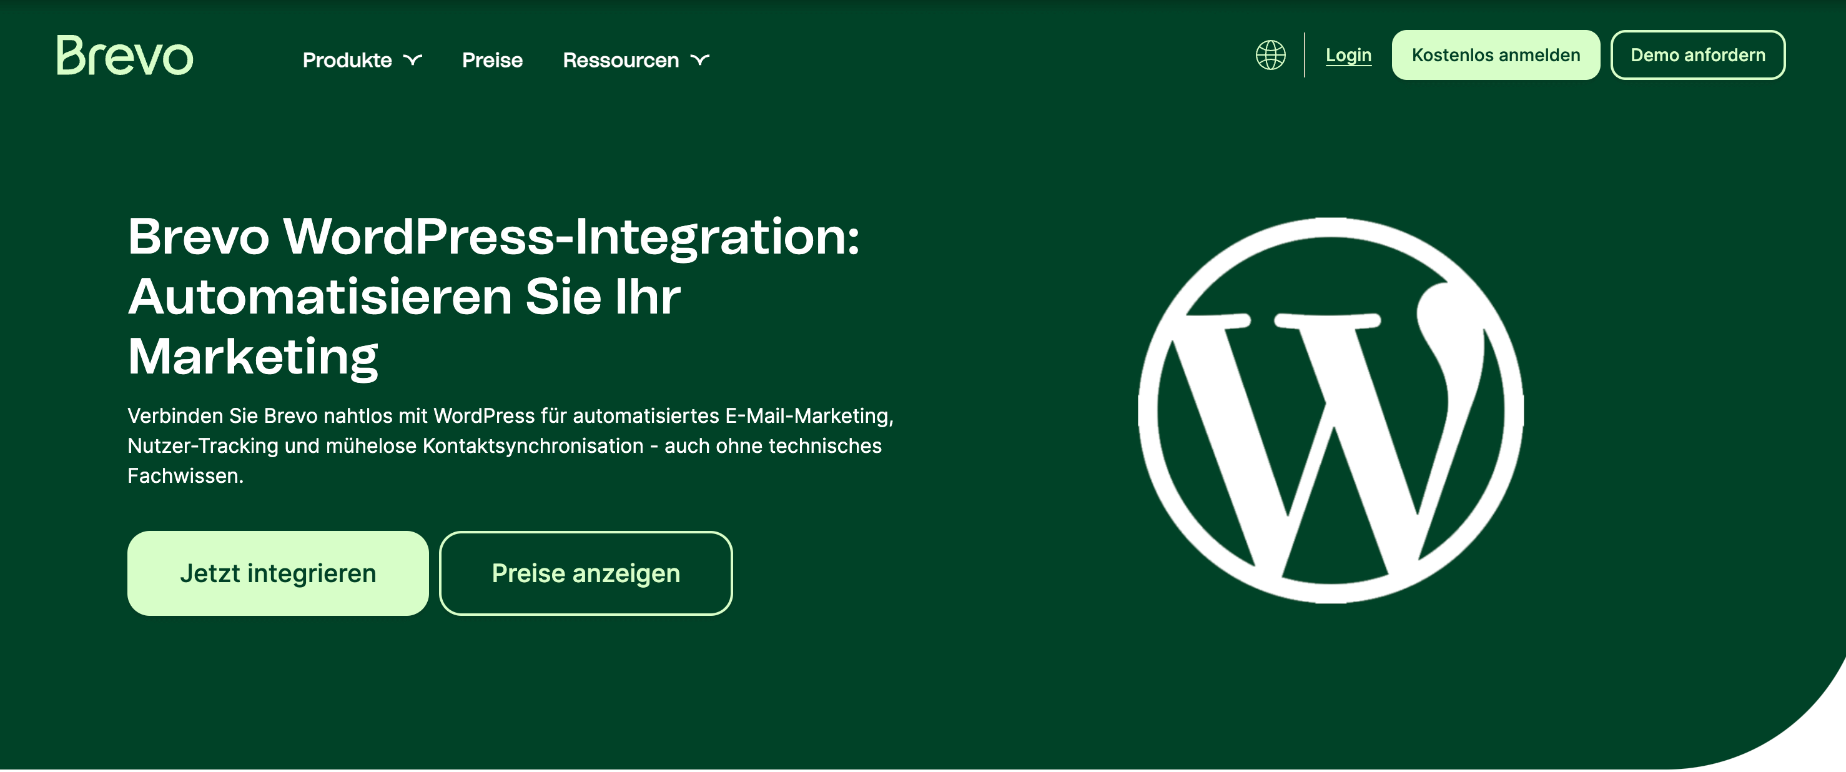Image resolution: width=1846 pixels, height=772 pixels.
Task: Open the Preise menu item
Action: (492, 60)
